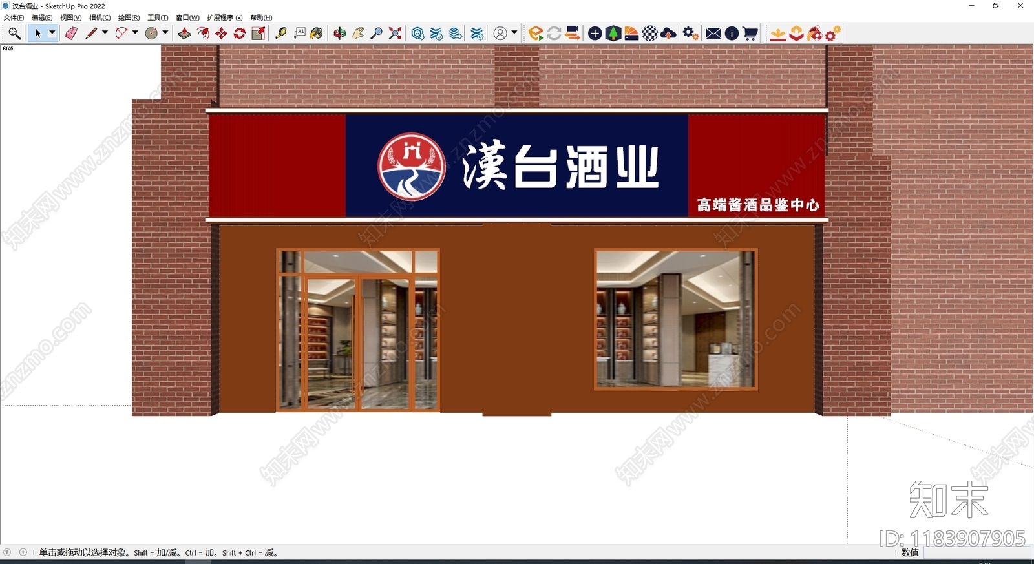
Task: Click the cloud upload icon
Action: [x=669, y=34]
